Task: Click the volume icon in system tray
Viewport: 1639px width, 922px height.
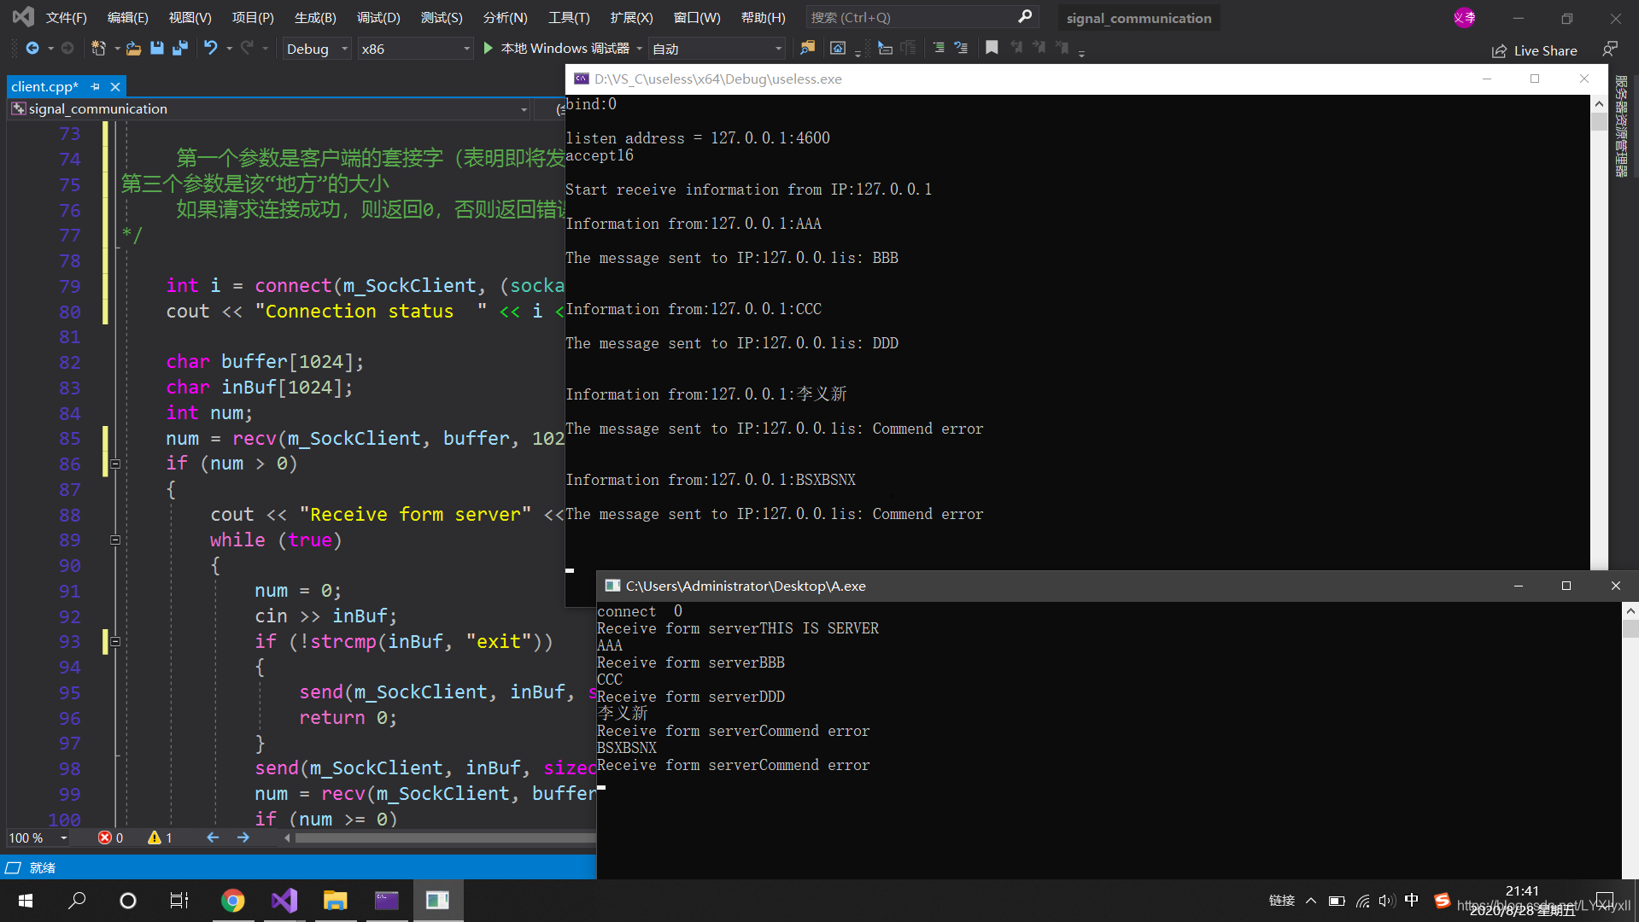Action: point(1386,901)
